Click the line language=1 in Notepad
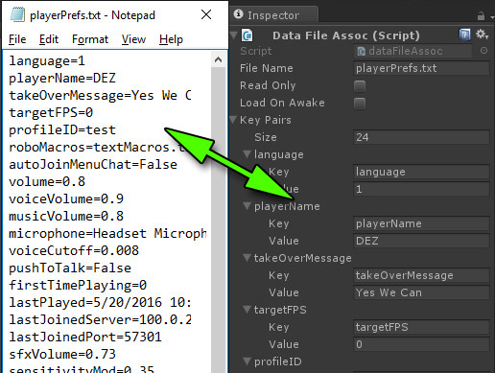The width and height of the screenshot is (495, 373). (x=47, y=60)
